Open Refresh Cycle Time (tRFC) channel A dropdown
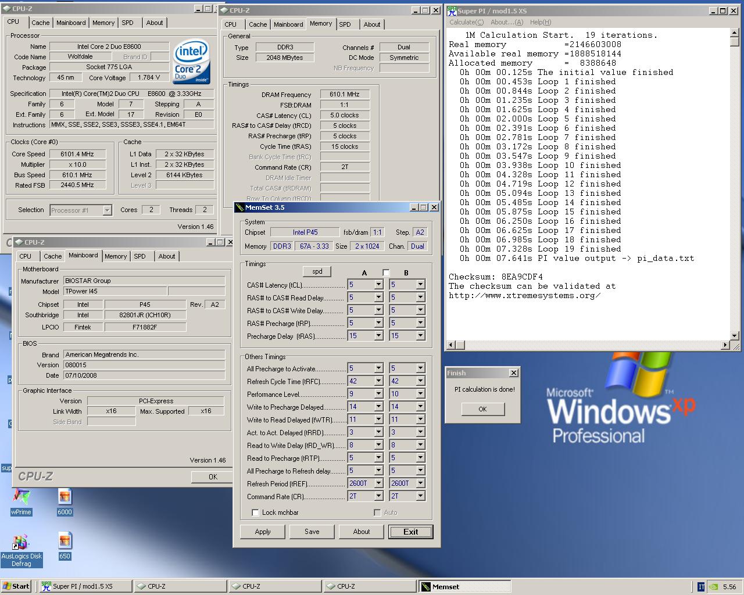The height and width of the screenshot is (595, 744). click(378, 382)
